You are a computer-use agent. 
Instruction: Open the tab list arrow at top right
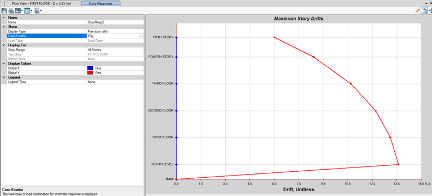427,3
